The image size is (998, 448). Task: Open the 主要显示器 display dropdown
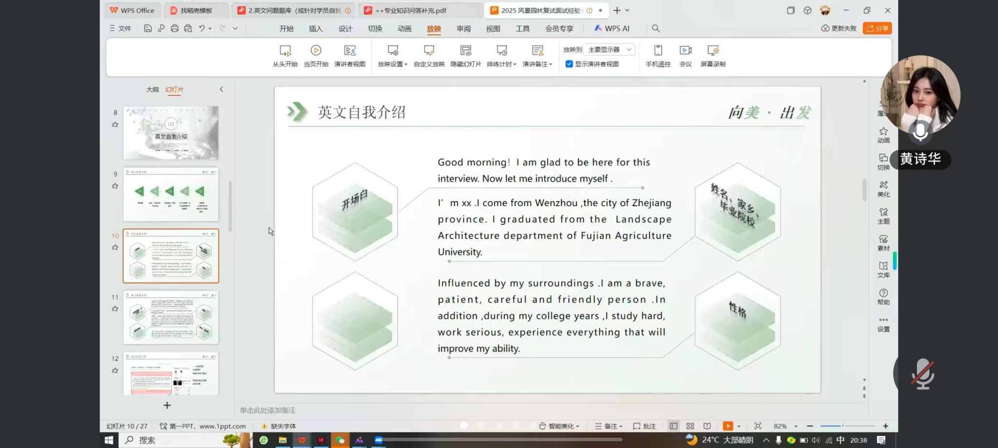click(x=609, y=49)
